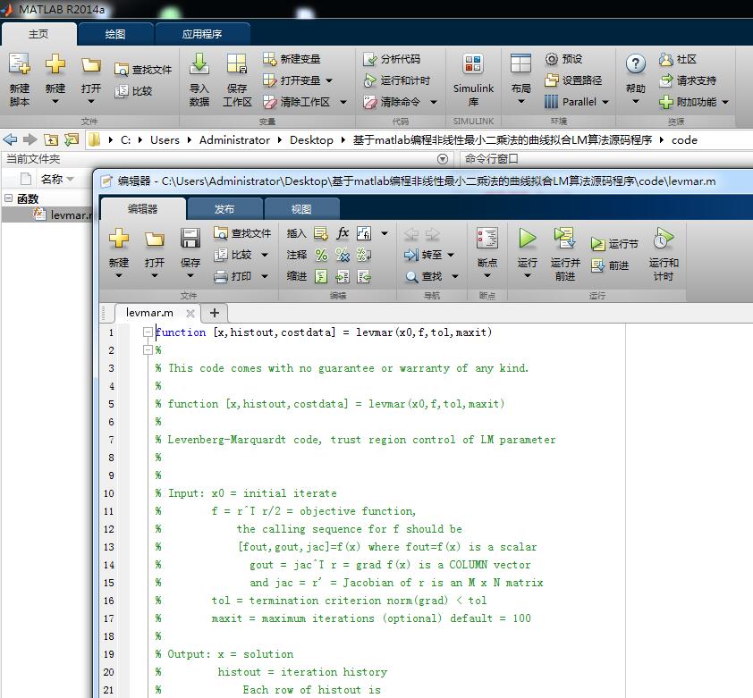
Task: Select the levmar.m document tab
Action: (149, 313)
